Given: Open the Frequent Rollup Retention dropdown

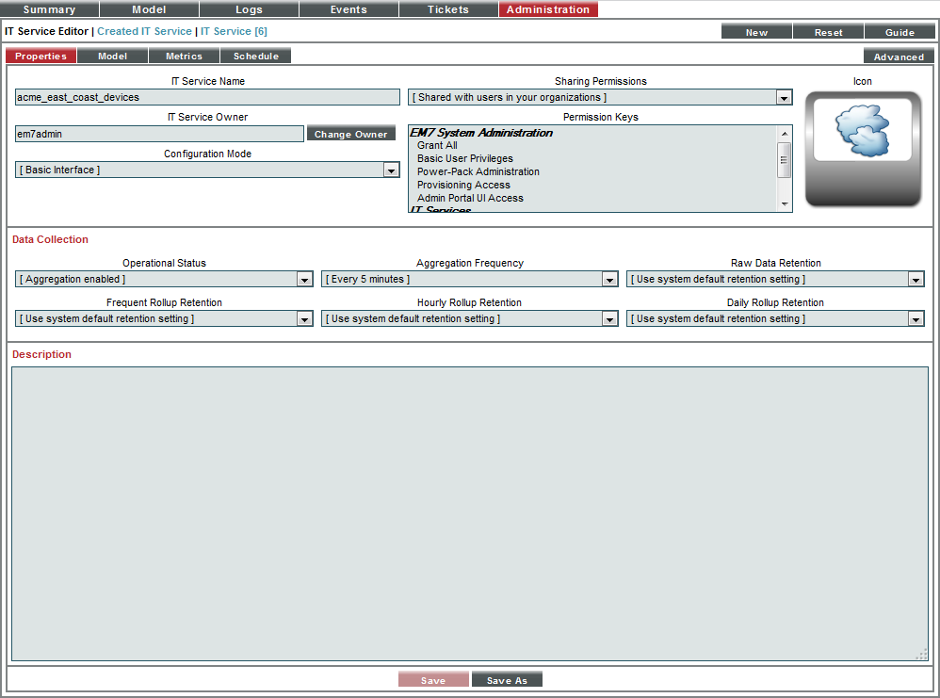Looking at the screenshot, I should (x=303, y=318).
